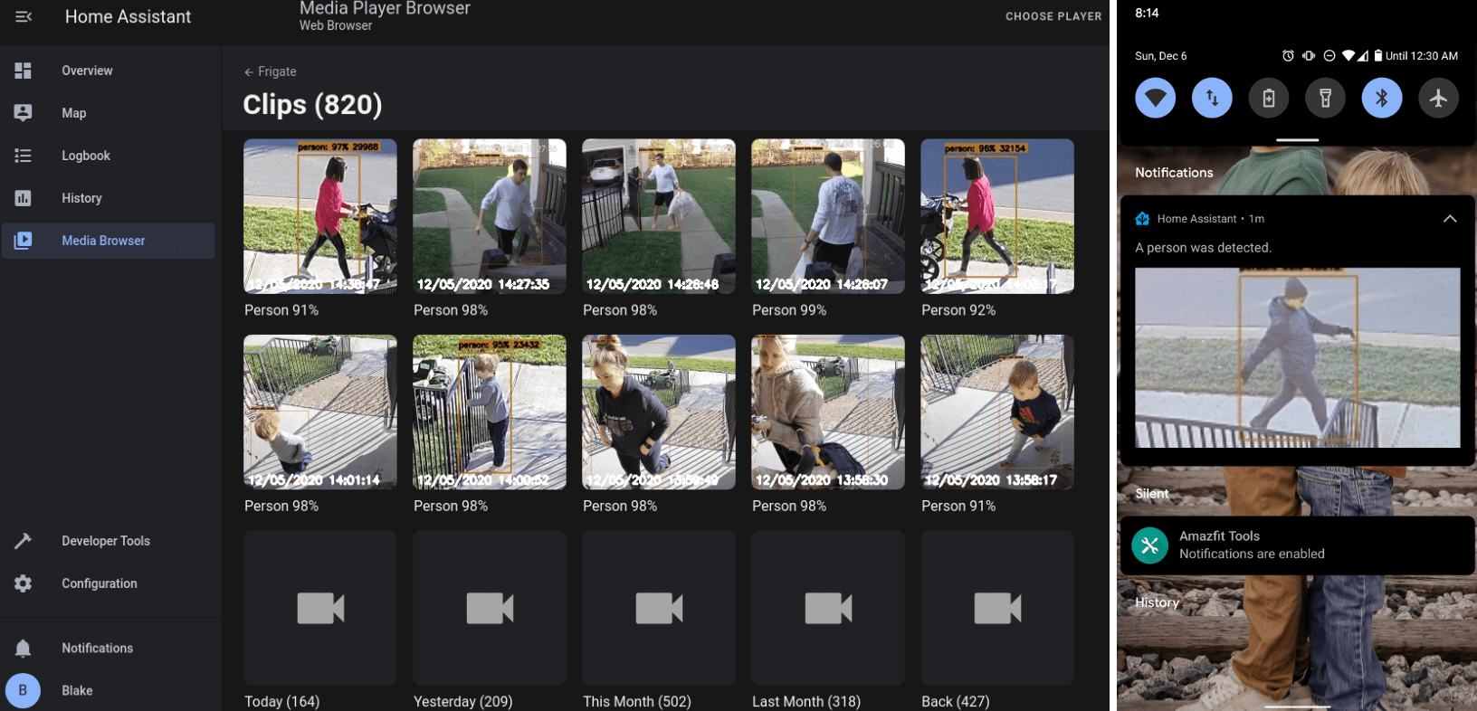Open the History chart icon
Screen dimensions: 1477x711
[24, 198]
